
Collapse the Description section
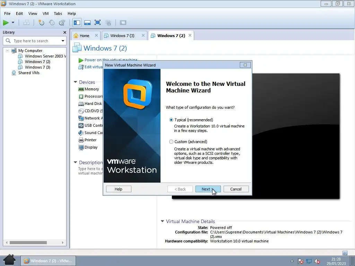click(75, 162)
